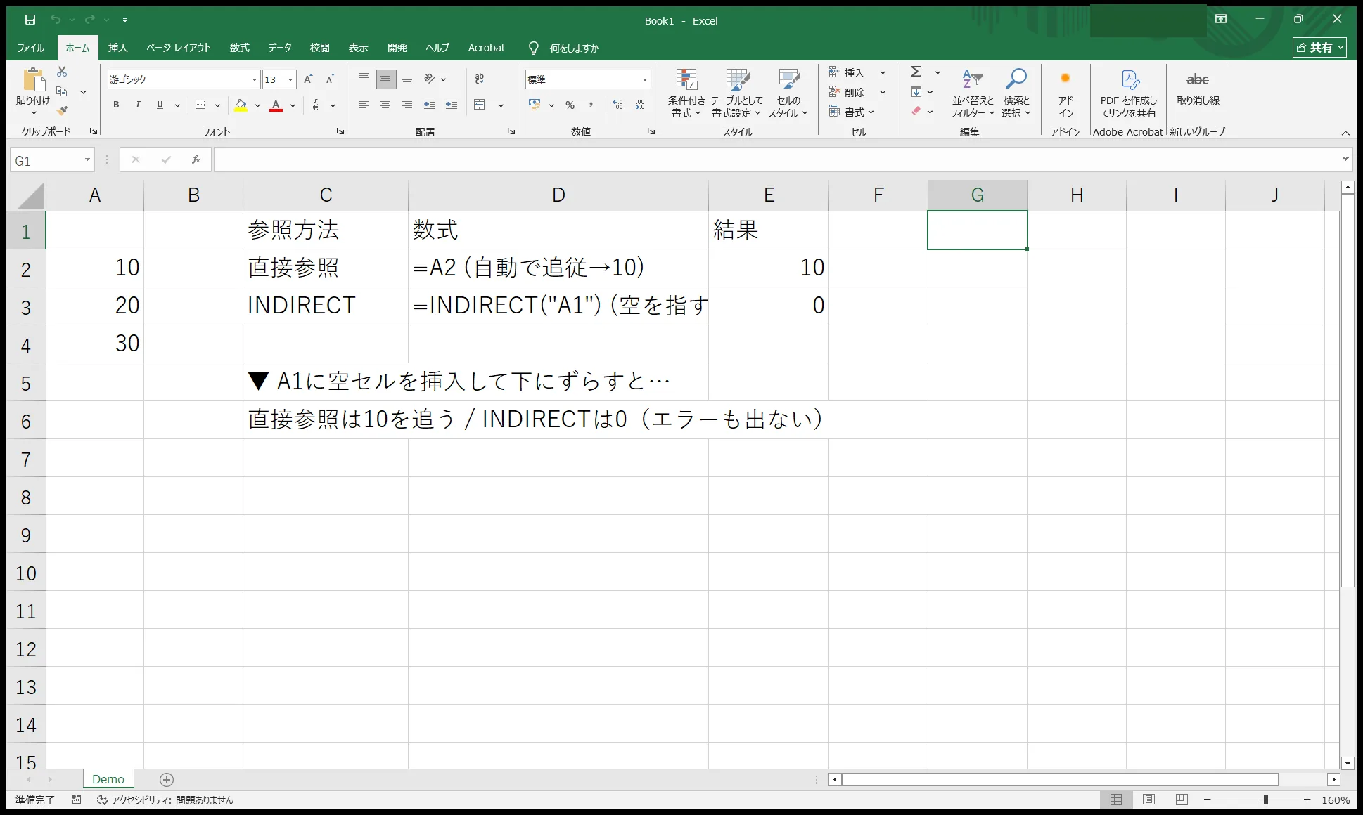Image resolution: width=1363 pixels, height=815 pixels.
Task: Select the Demo sheet tab
Action: pyautogui.click(x=108, y=779)
